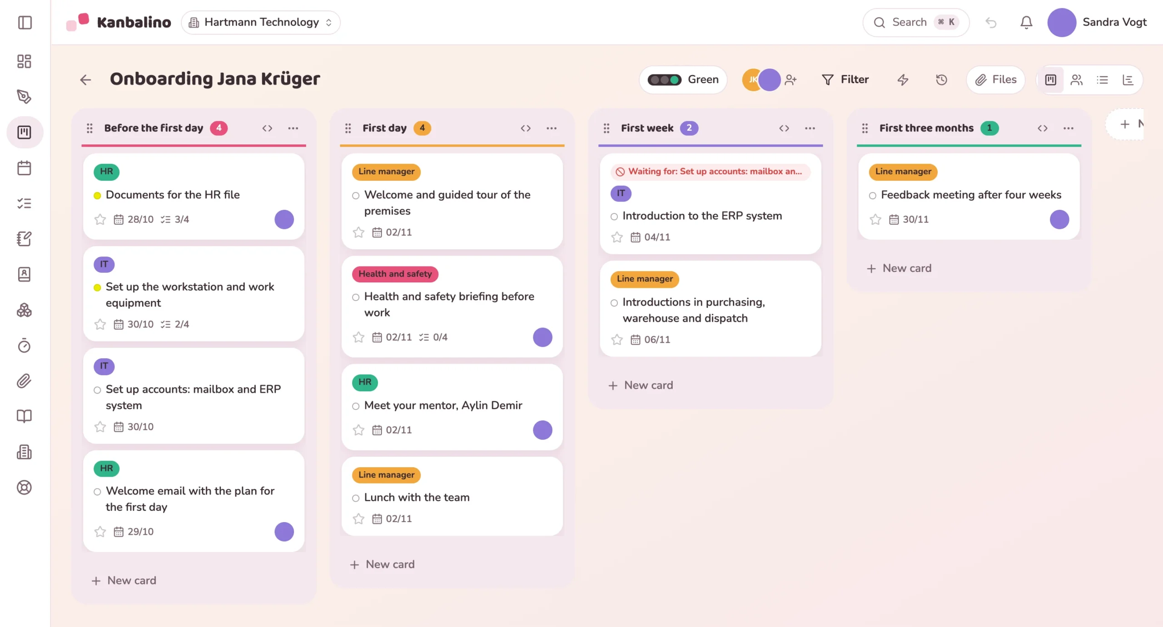Toggle status circle of 'Lunch with the team'
This screenshot has width=1163, height=627.
pyautogui.click(x=356, y=498)
